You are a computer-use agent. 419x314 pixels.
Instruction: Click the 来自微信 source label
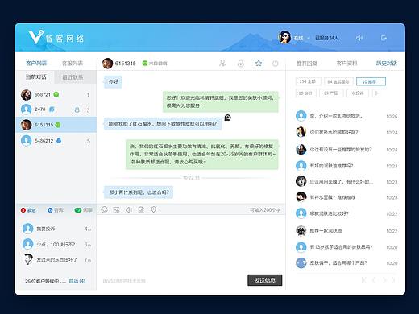coord(155,64)
